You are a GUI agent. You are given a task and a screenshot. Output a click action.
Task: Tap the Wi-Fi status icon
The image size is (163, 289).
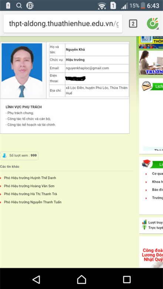click(x=102, y=6)
